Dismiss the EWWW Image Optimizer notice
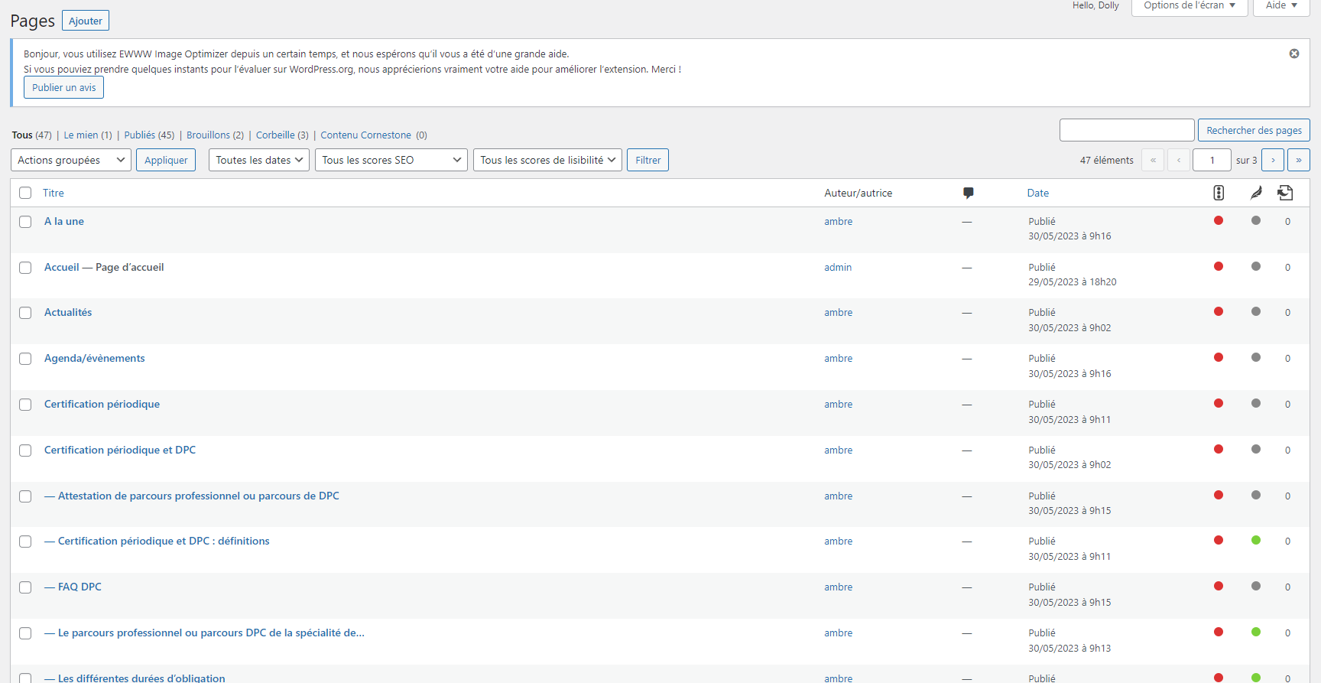The image size is (1321, 683). pos(1294,54)
